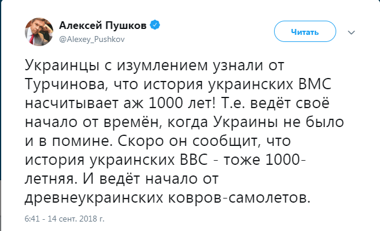Viewport: 380px width, 231px height.
Task: Click the first 1000 number, before лет
Action: 166,103
